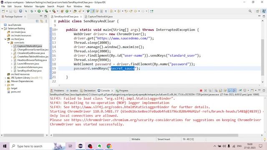Open the Refactor menu
The width and height of the screenshot is (267, 150).
(28, 7)
